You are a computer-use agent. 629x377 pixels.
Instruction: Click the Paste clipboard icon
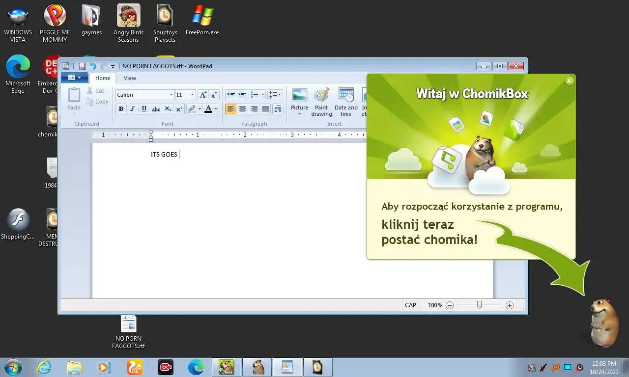74,94
